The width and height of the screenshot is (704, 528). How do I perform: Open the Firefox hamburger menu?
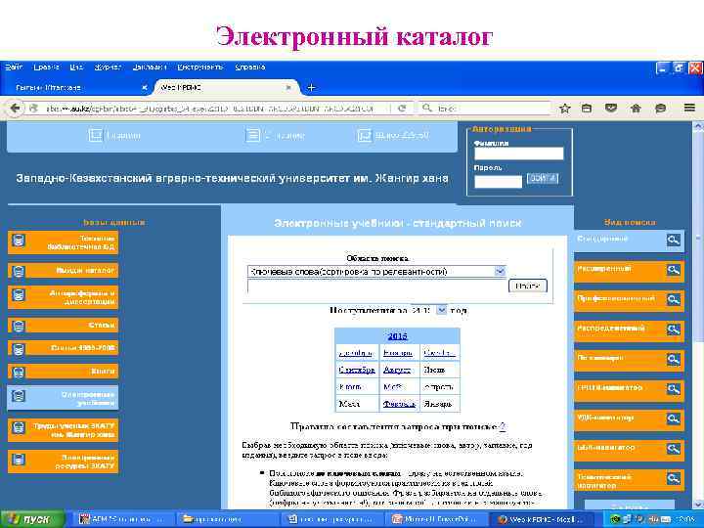coord(689,108)
